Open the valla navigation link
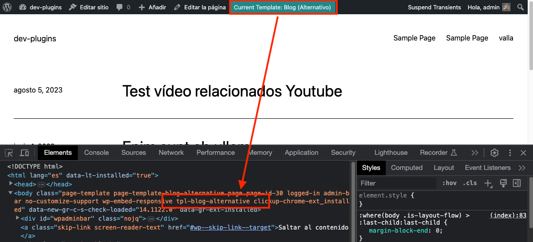Screen dimensions: 533x242 (506, 38)
